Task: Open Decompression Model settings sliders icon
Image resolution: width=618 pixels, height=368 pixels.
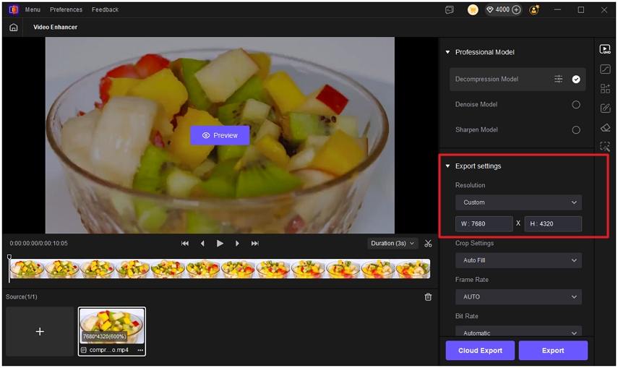Action: [558, 80]
